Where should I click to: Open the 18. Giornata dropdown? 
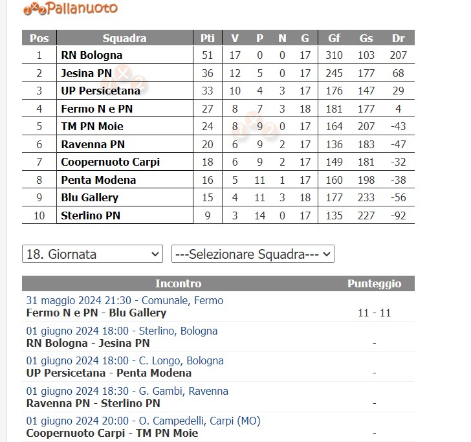[92, 254]
